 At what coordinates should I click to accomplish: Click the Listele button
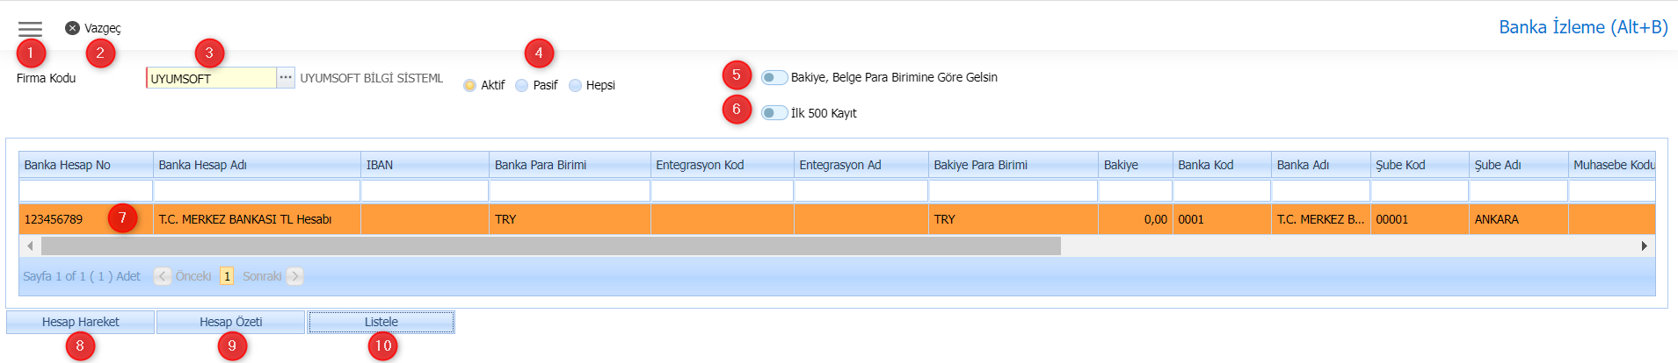coord(381,322)
